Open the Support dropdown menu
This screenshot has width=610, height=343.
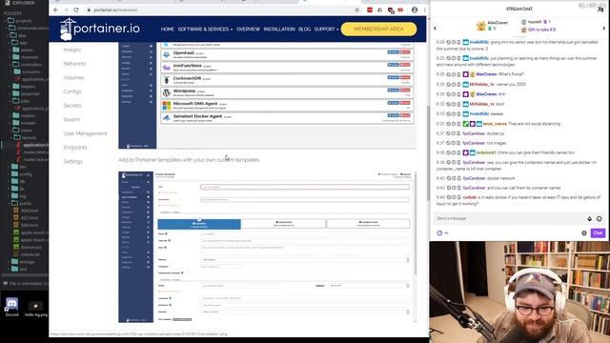tap(326, 30)
